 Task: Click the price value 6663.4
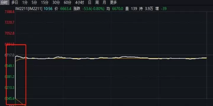66,9
